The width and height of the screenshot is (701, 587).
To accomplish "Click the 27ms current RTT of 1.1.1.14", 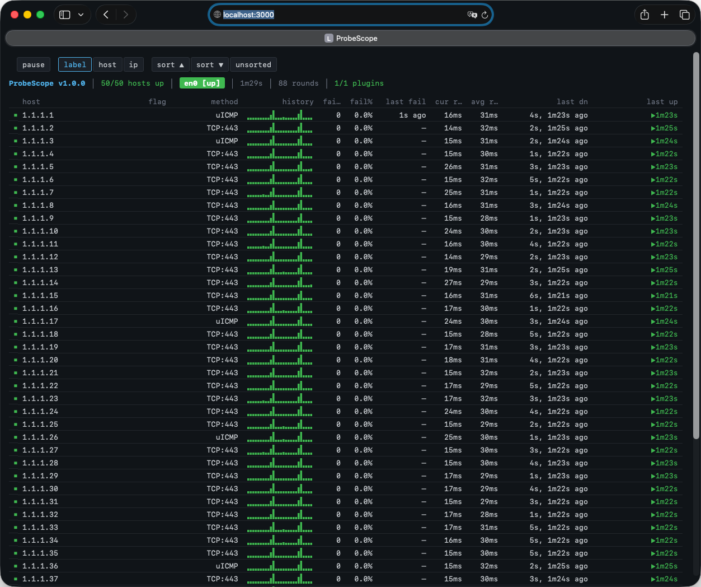I will pyautogui.click(x=453, y=282).
